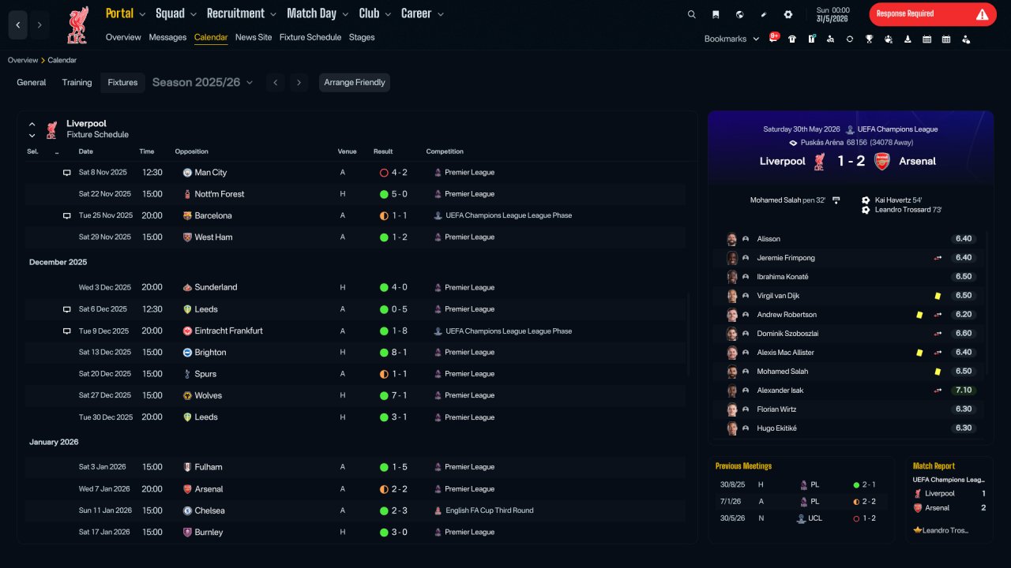The height and width of the screenshot is (568, 1011).
Task: Open the Season 2025/26 dropdown
Action: point(202,82)
